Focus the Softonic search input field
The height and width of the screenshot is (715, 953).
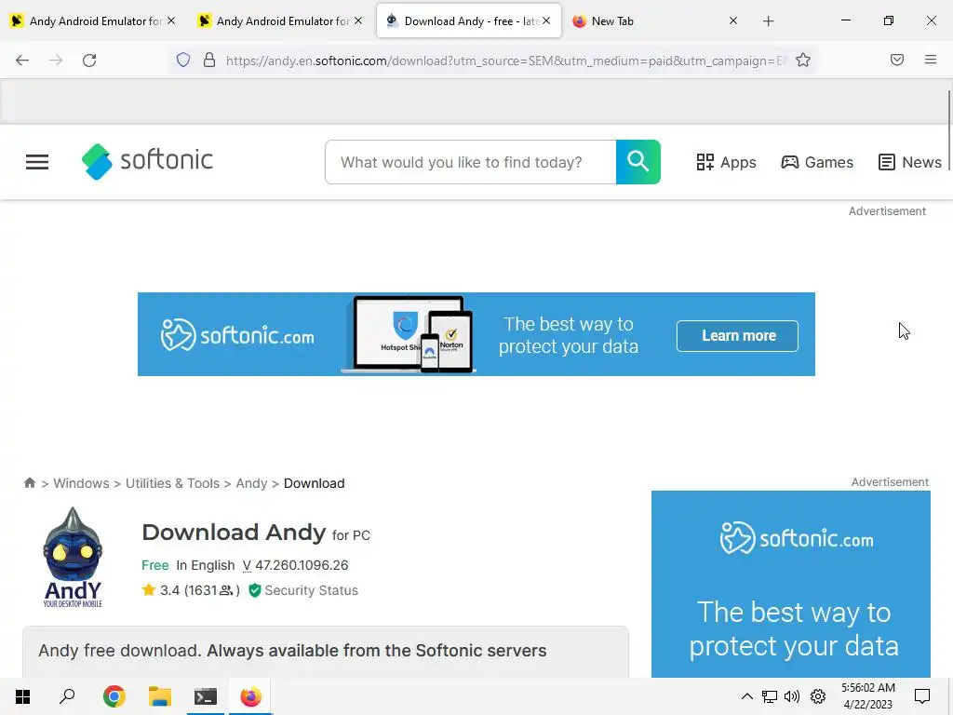click(471, 162)
